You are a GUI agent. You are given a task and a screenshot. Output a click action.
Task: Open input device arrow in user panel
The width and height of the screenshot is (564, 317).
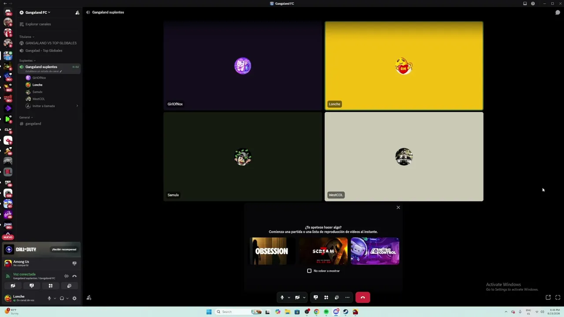[x=55, y=298]
